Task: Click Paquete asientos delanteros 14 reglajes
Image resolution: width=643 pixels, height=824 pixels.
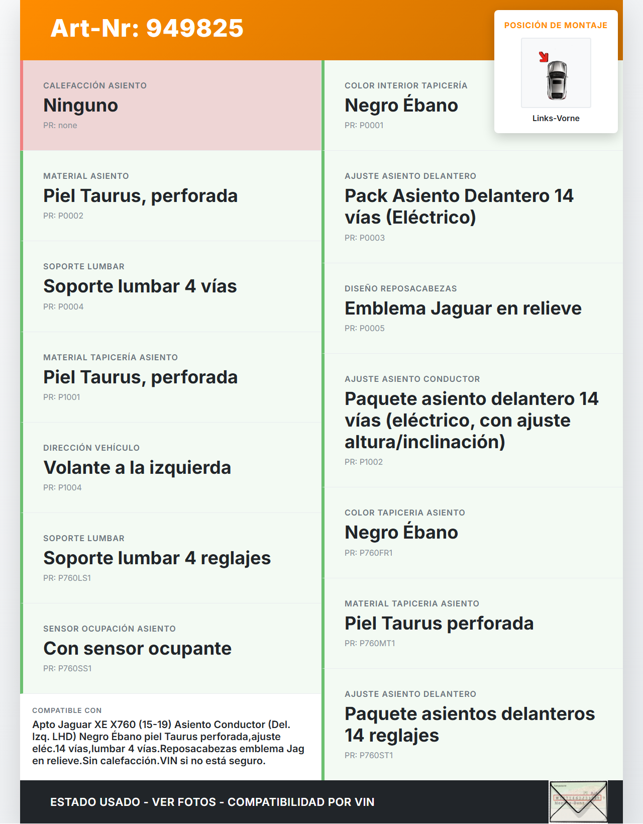Action: pos(469,725)
